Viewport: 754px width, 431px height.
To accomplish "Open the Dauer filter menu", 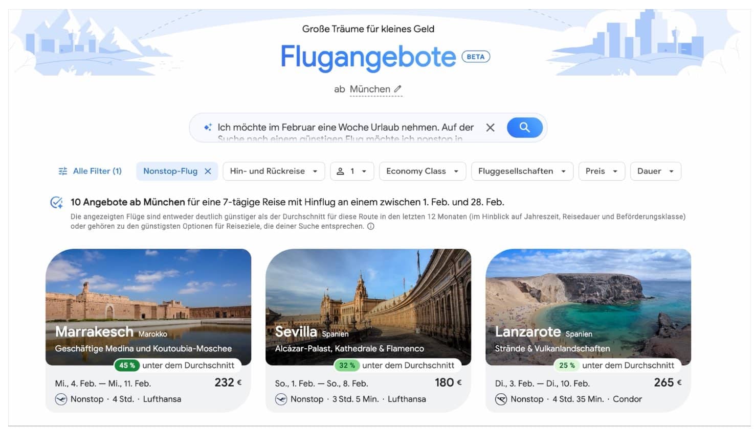I will point(655,171).
